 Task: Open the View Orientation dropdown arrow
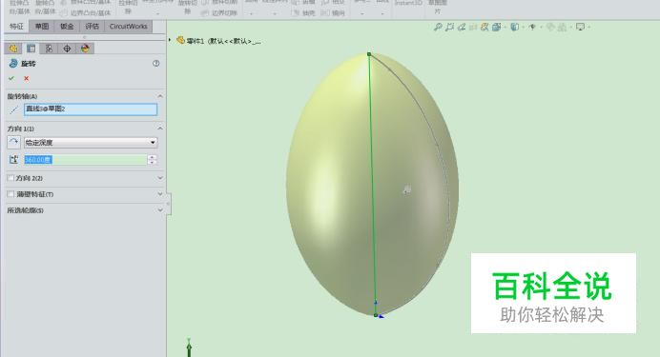coord(505,27)
